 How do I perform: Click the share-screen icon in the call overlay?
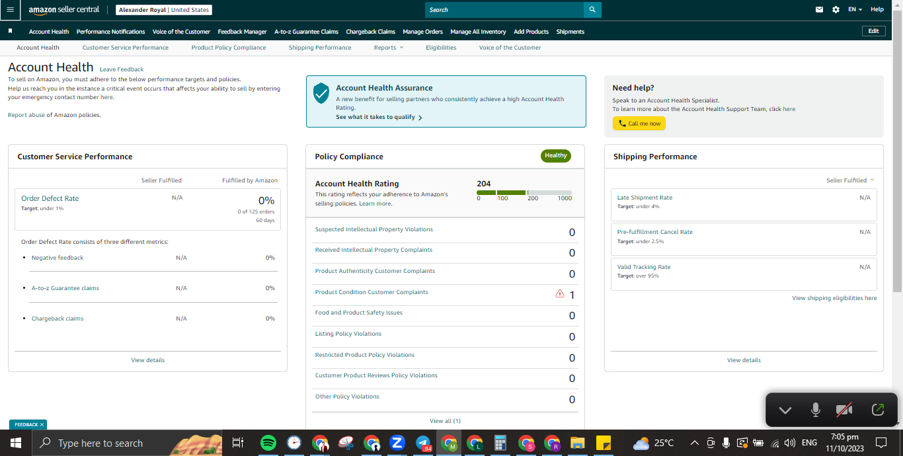[x=878, y=410]
